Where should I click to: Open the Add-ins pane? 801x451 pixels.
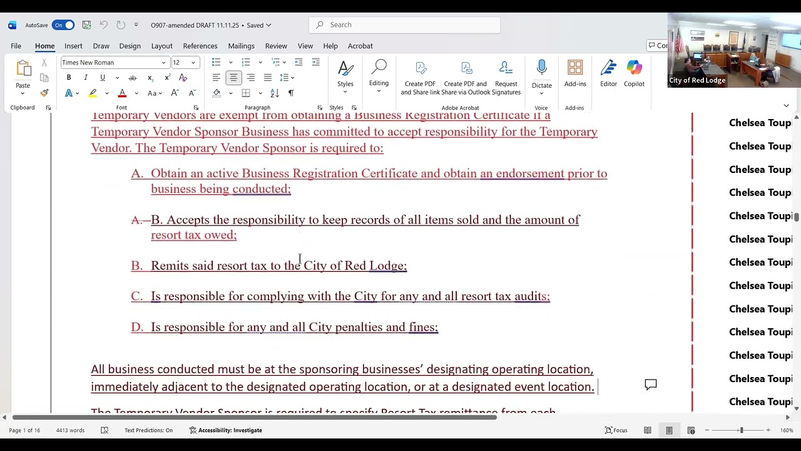coord(575,74)
